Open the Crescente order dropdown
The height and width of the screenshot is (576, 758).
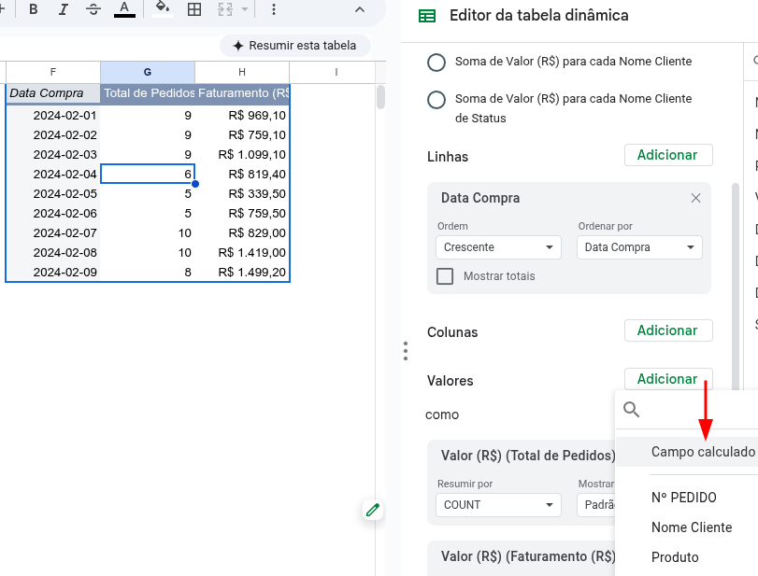click(497, 246)
